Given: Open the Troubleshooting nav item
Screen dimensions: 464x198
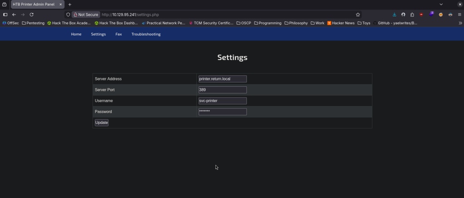Looking at the screenshot, I should click(x=146, y=34).
